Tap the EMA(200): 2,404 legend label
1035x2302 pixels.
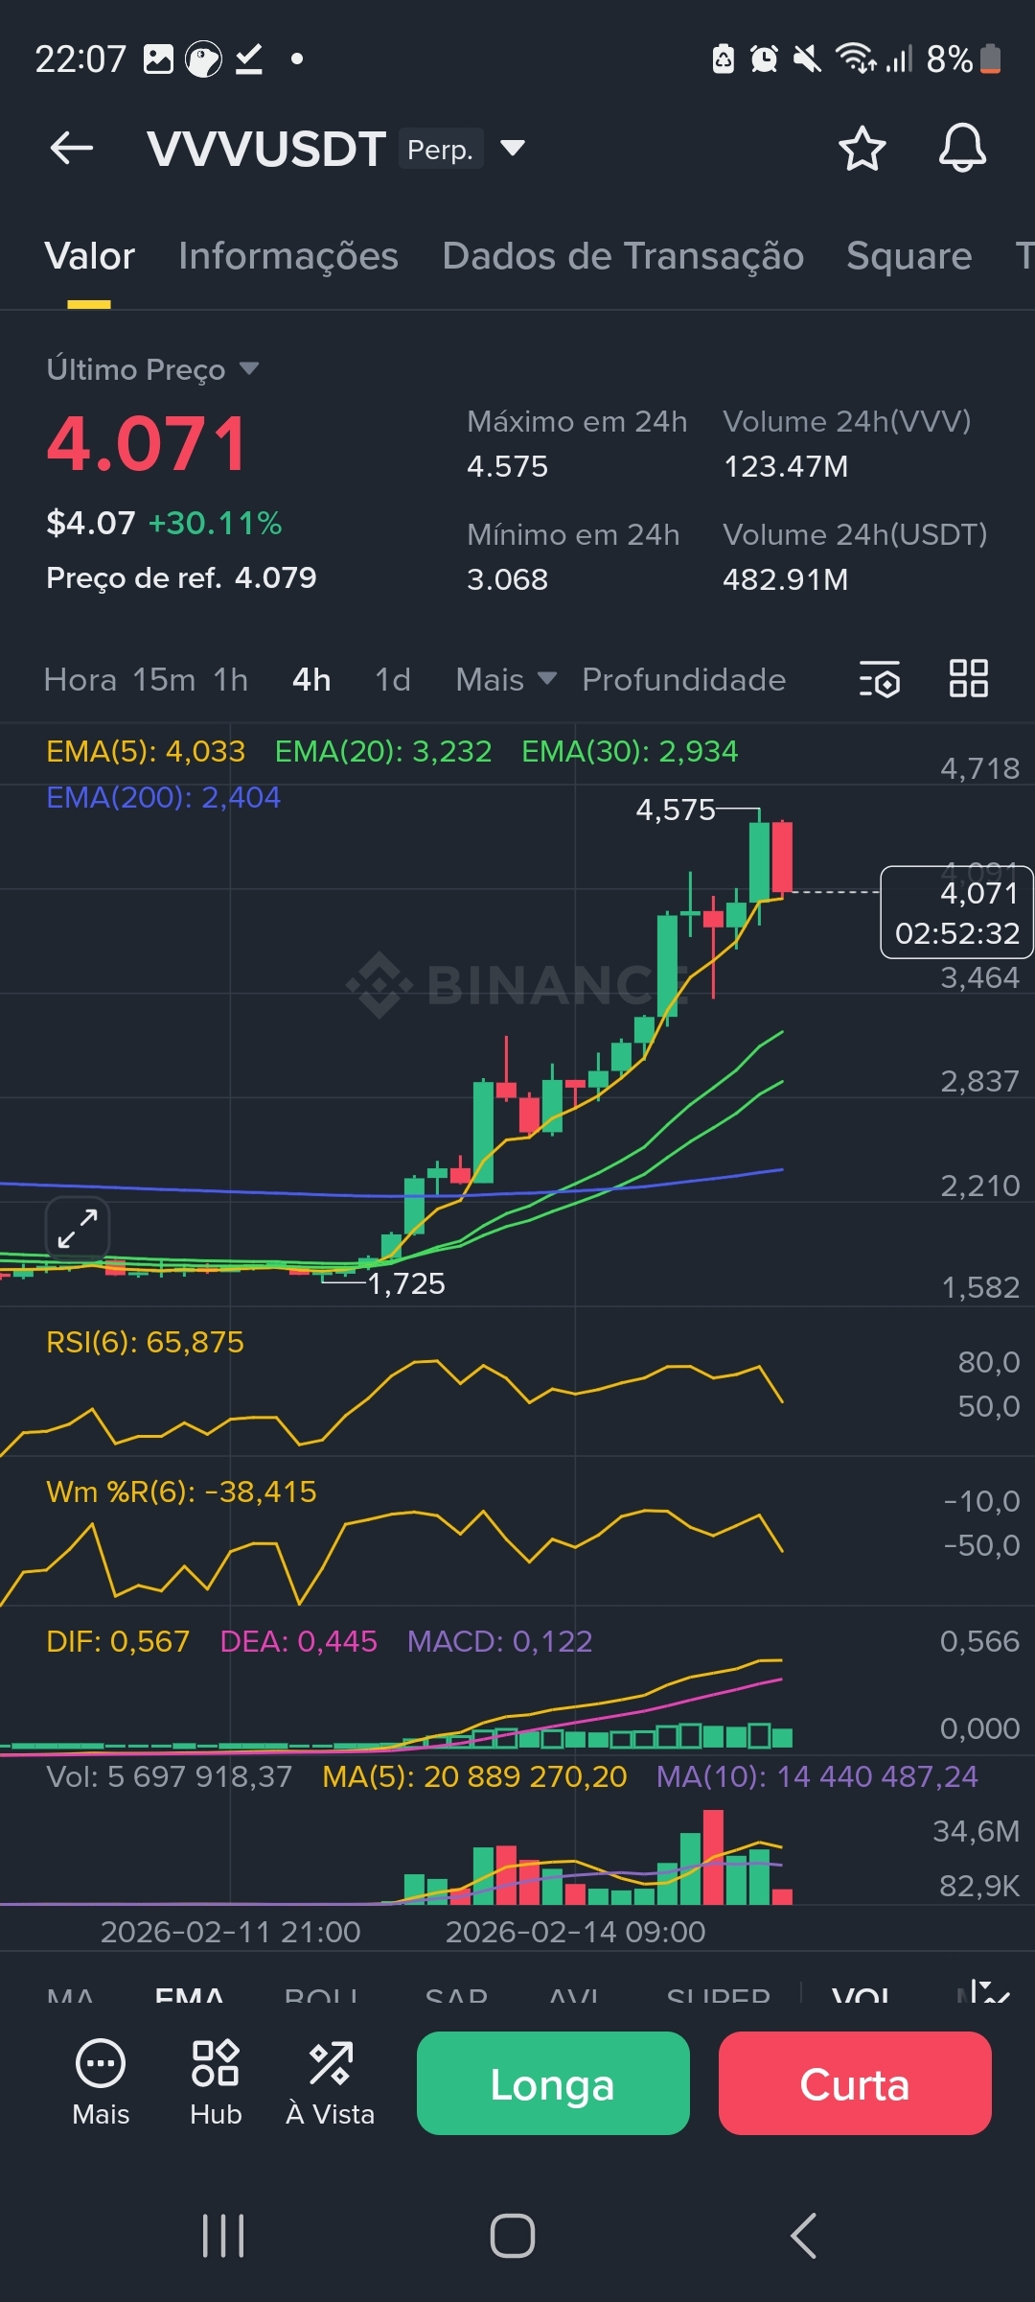click(164, 797)
